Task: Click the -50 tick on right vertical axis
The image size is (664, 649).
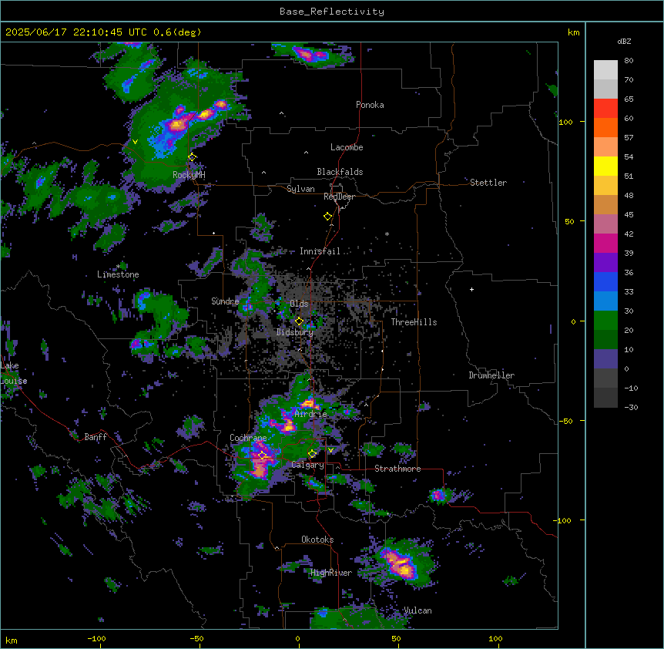Action: pyautogui.click(x=565, y=421)
